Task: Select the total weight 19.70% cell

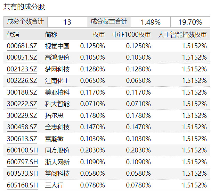Action: [190, 22]
